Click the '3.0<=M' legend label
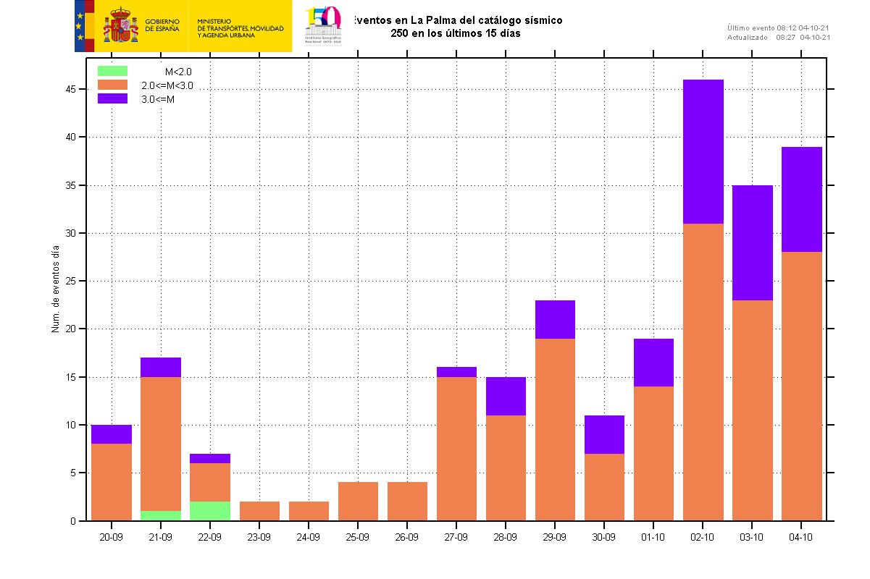870x579 pixels. click(x=158, y=99)
